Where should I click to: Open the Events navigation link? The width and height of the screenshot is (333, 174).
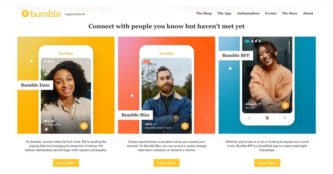tap(271, 13)
